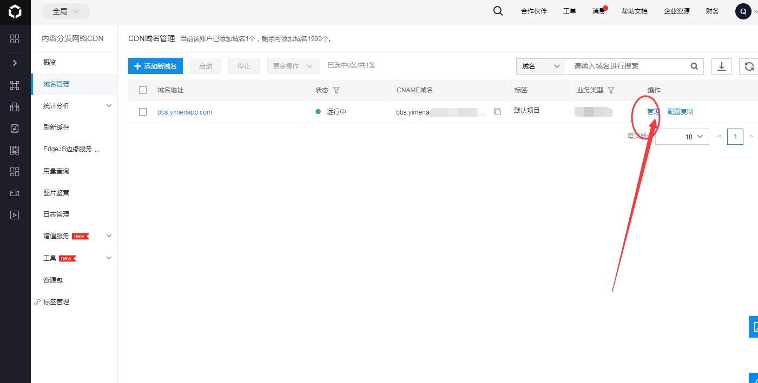Viewport: 758px width, 383px height.
Task: Copy the CNAME domain value
Action: (x=497, y=112)
